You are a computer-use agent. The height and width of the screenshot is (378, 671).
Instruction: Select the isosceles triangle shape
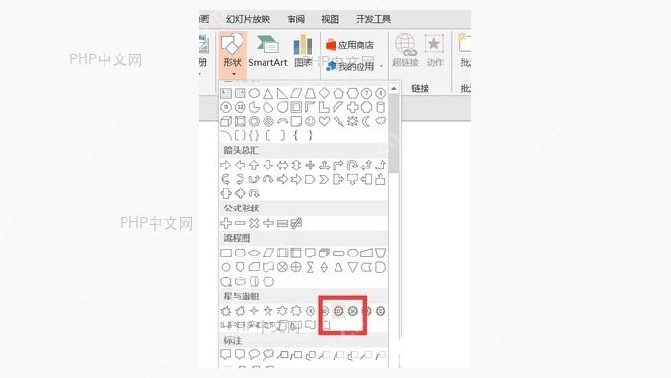click(x=267, y=93)
